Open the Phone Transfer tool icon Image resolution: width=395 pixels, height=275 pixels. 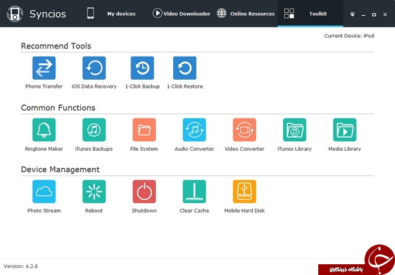click(44, 68)
